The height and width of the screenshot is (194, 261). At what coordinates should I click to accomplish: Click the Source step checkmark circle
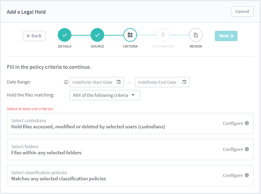(x=97, y=35)
